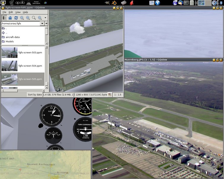This screenshot has height=179, width=224.
Task: Click the Nuernberg.JPG aerial photo
Action: [x=158, y=120]
